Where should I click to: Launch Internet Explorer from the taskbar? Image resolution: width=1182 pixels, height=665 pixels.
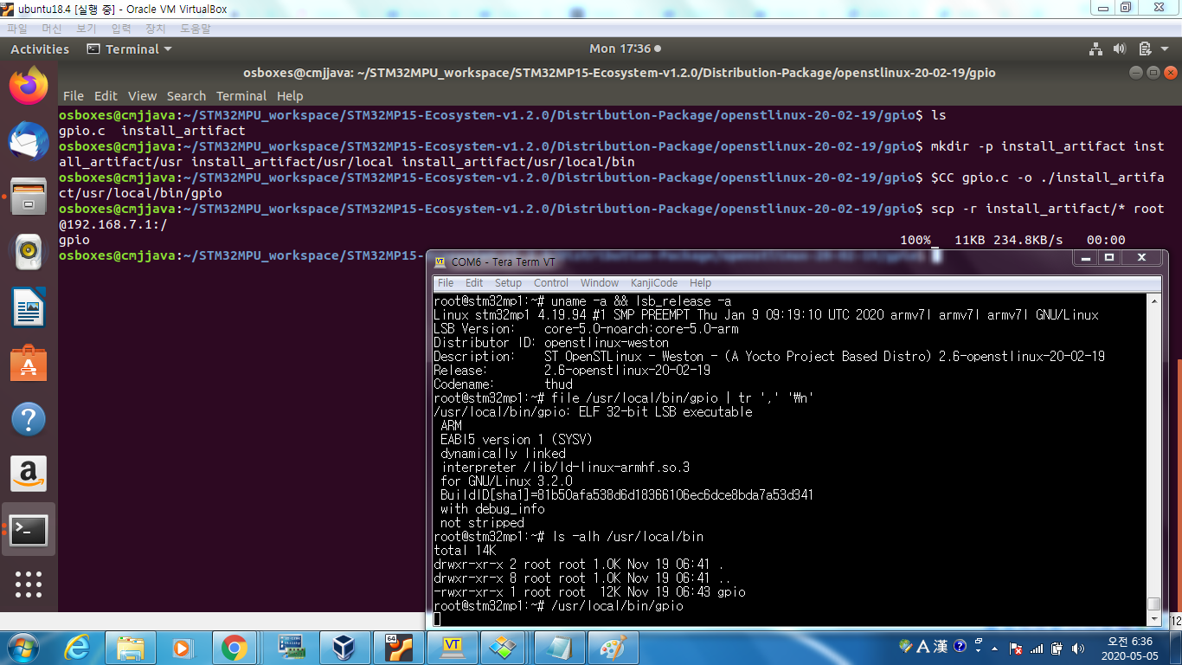click(x=78, y=647)
